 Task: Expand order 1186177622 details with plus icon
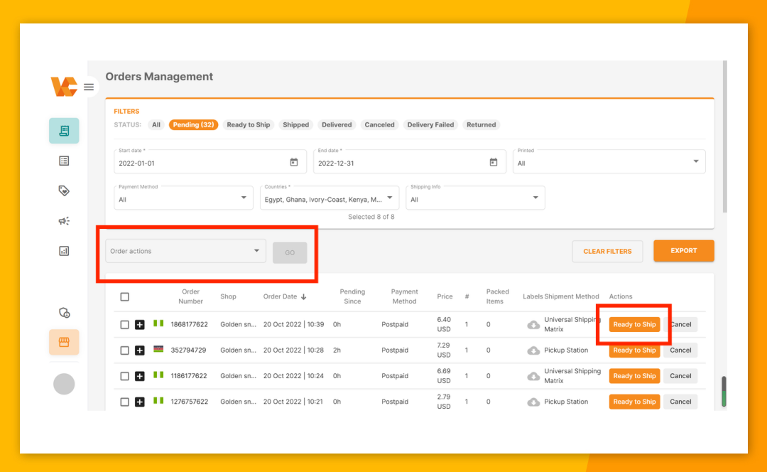click(x=140, y=376)
